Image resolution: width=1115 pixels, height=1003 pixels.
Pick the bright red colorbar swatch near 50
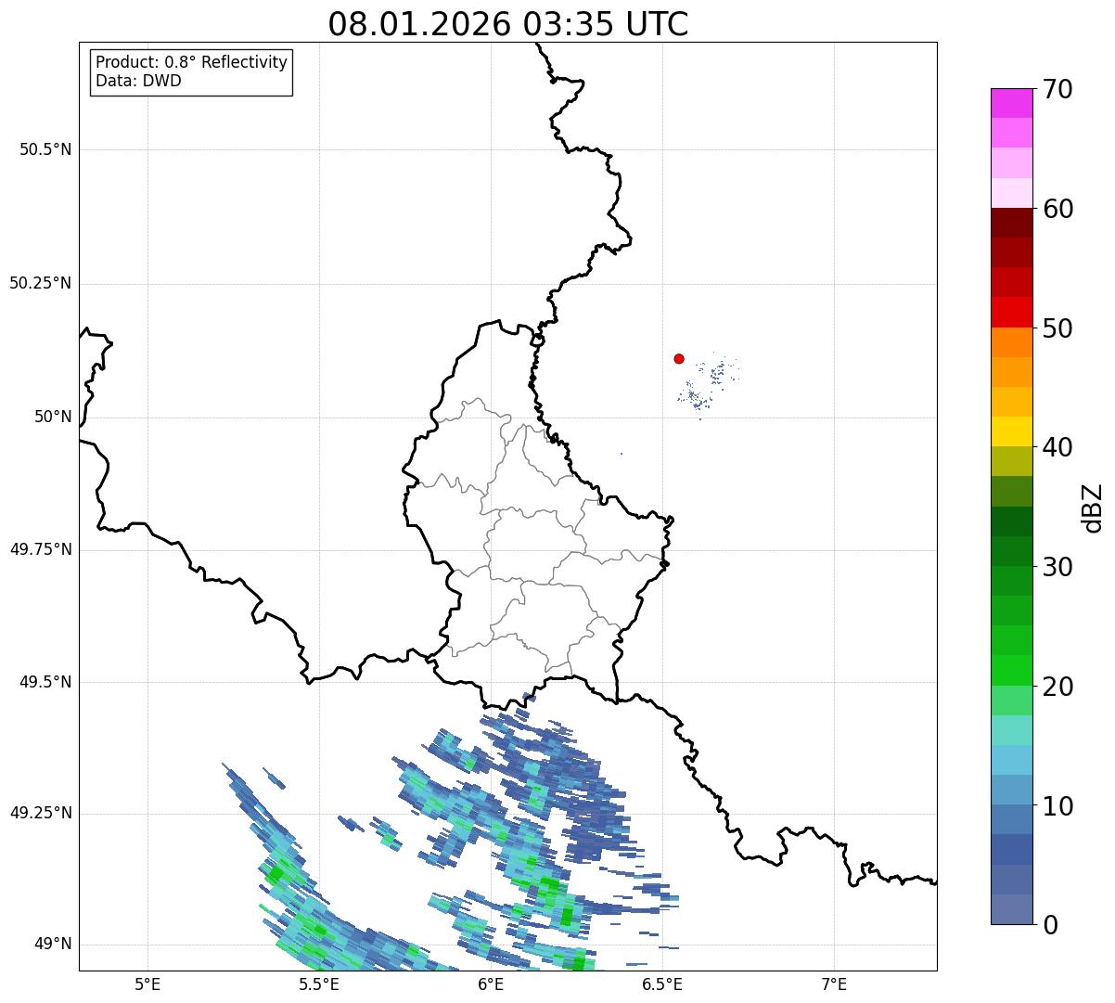1011,313
